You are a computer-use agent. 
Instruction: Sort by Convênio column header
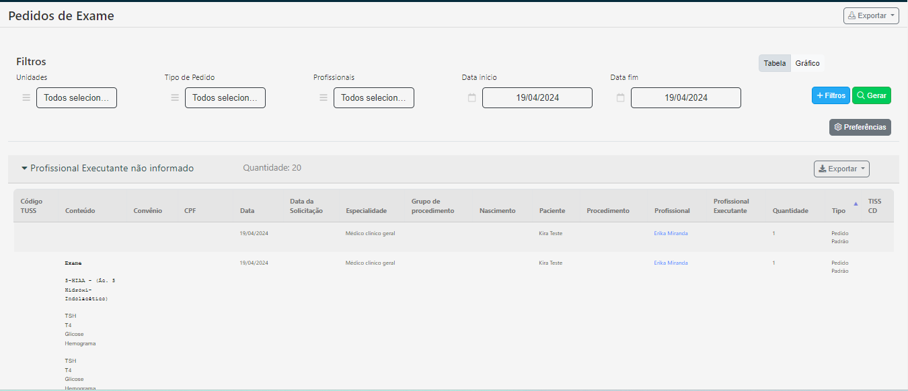(148, 211)
